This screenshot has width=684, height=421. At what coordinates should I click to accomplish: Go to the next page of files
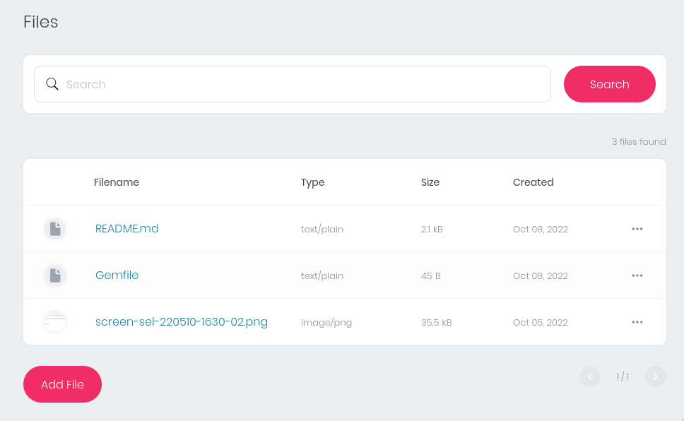point(655,376)
